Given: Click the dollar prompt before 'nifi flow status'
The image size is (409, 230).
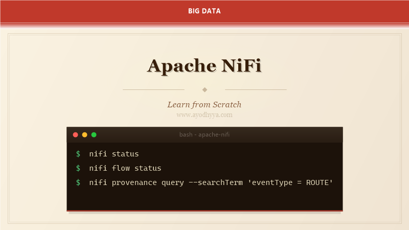Looking at the screenshot, I should (78, 168).
